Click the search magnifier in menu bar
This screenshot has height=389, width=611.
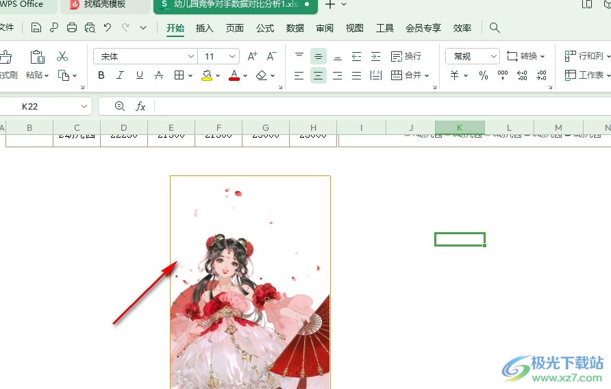tap(495, 27)
